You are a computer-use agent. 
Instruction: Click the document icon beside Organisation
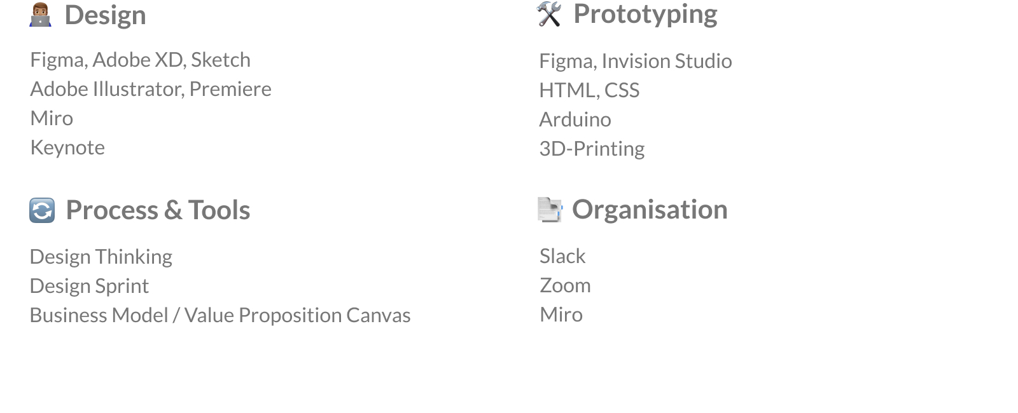click(550, 210)
